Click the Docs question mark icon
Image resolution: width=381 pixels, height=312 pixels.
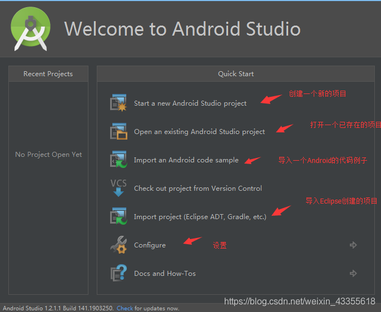[x=118, y=273]
